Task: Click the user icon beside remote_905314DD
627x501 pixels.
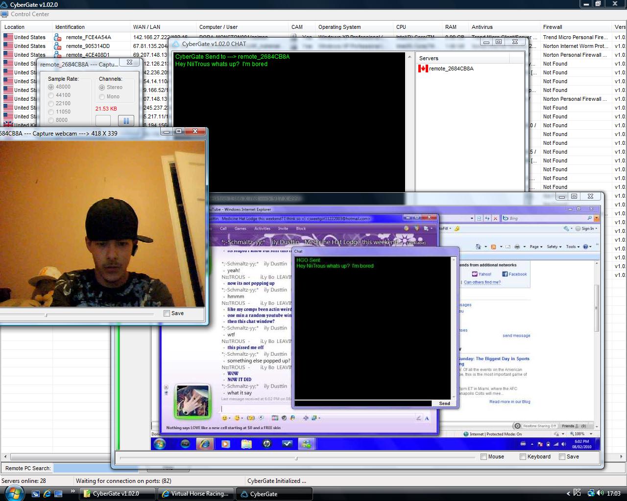Action: [x=58, y=46]
